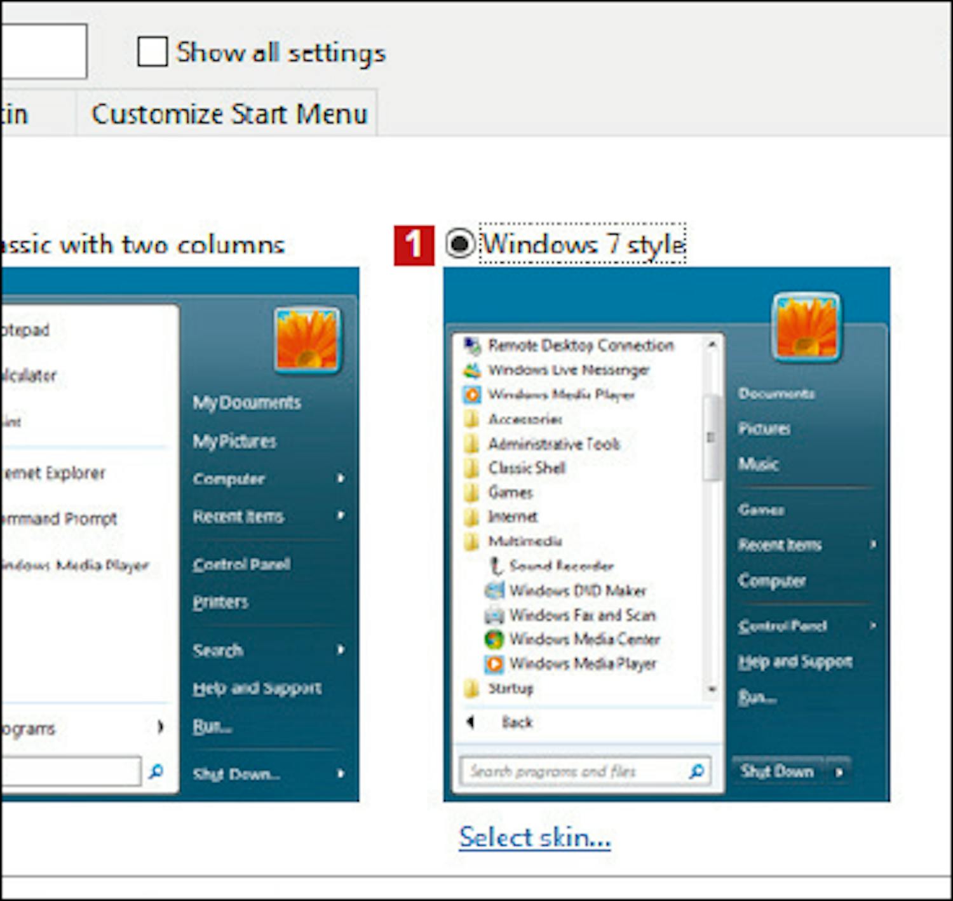This screenshot has width=953, height=901.
Task: Expand Control Panel submenu arrow in Windows 7 preview
Action: point(873,625)
